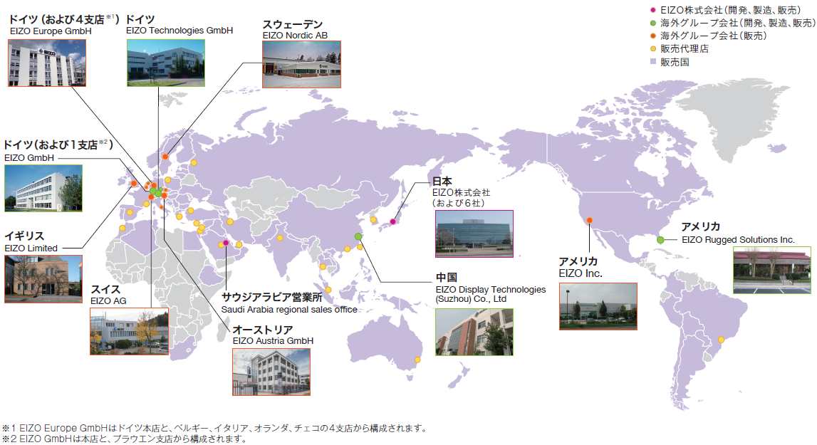Click the 'サウジアラビア営業所' heading
The width and height of the screenshot is (817, 445).
coord(272,298)
